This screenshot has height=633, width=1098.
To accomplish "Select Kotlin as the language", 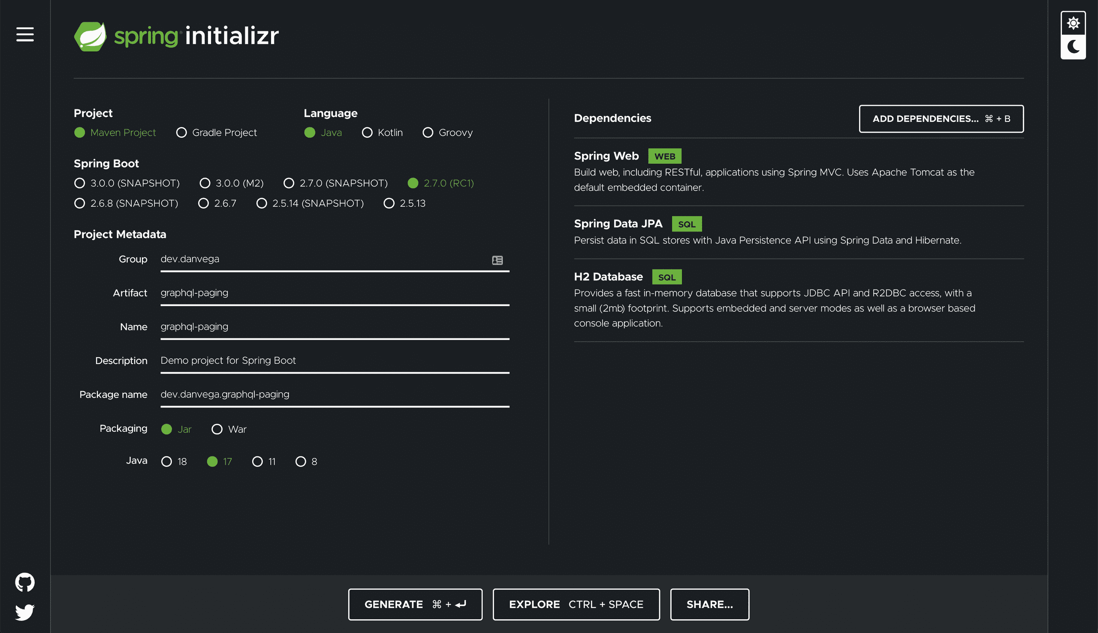I will (x=367, y=133).
